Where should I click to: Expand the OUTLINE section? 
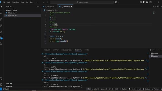pos(9,83)
